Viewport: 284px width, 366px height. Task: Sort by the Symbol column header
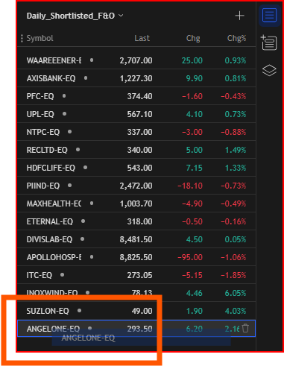click(40, 38)
